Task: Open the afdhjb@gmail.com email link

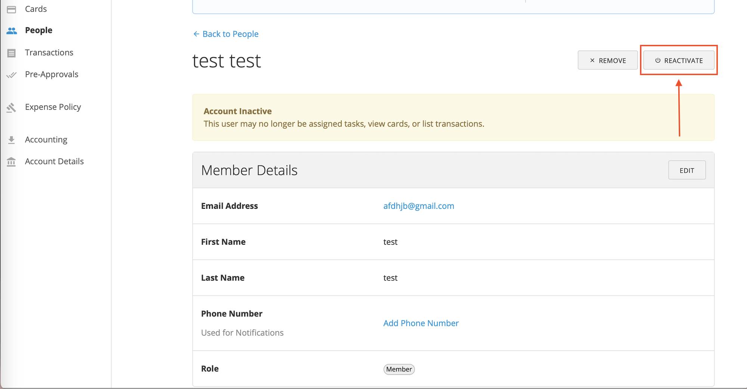Action: pos(418,206)
